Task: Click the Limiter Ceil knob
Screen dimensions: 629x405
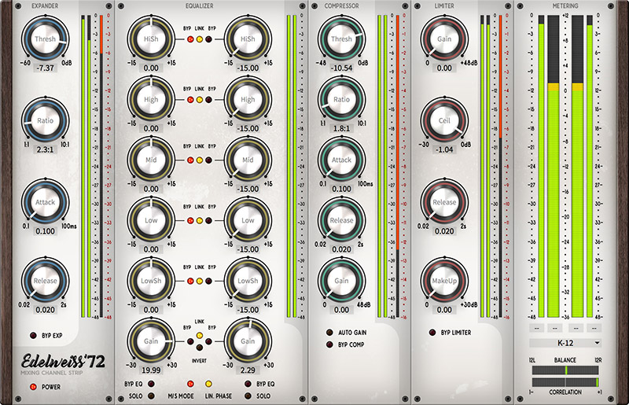Action: tap(443, 121)
